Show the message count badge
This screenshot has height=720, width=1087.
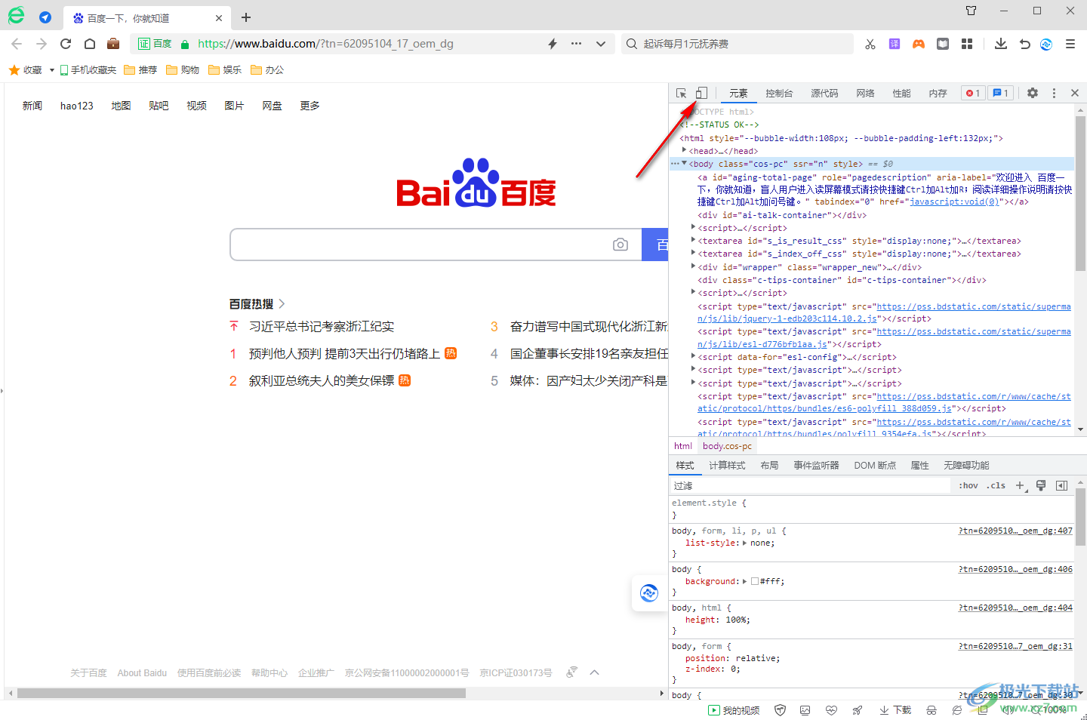[x=1001, y=93]
